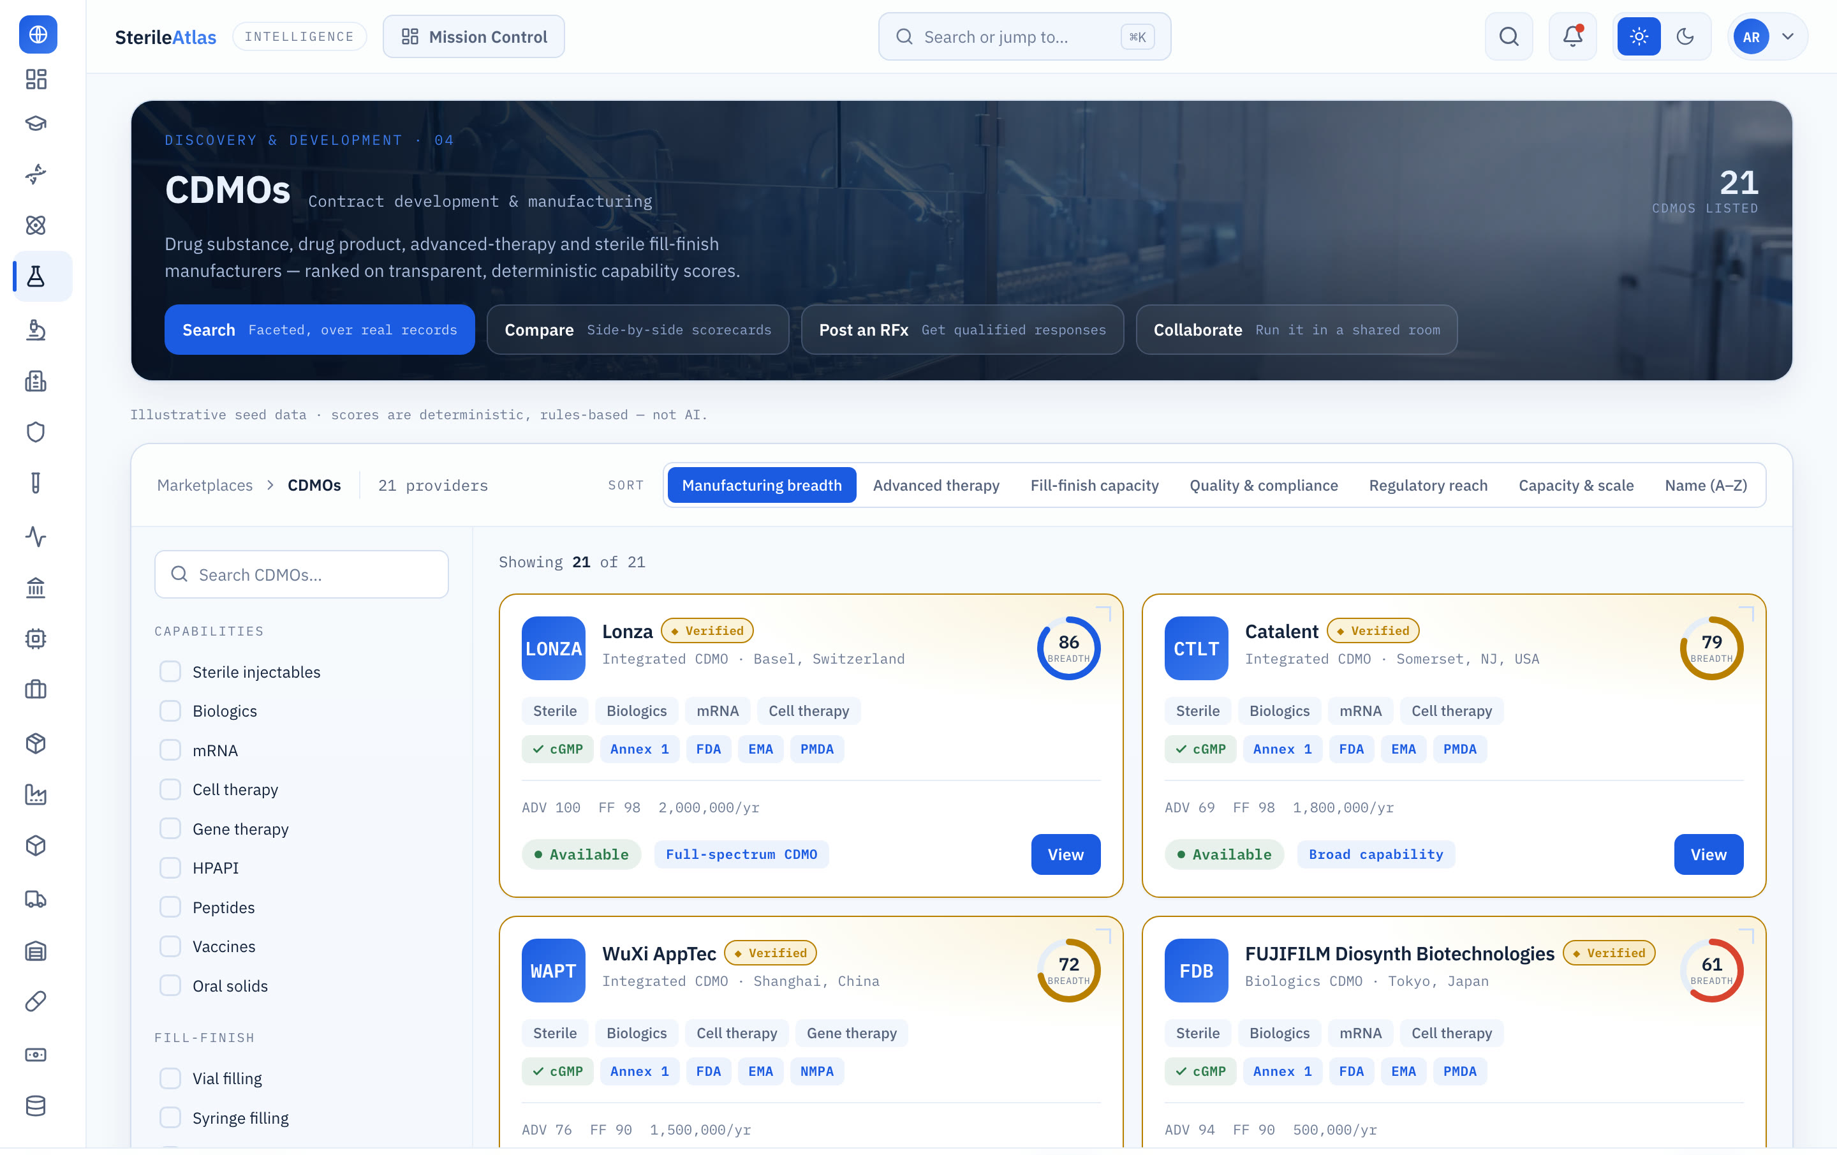The width and height of the screenshot is (1837, 1155).
Task: Check the Peptides checkbox
Action: coord(170,907)
